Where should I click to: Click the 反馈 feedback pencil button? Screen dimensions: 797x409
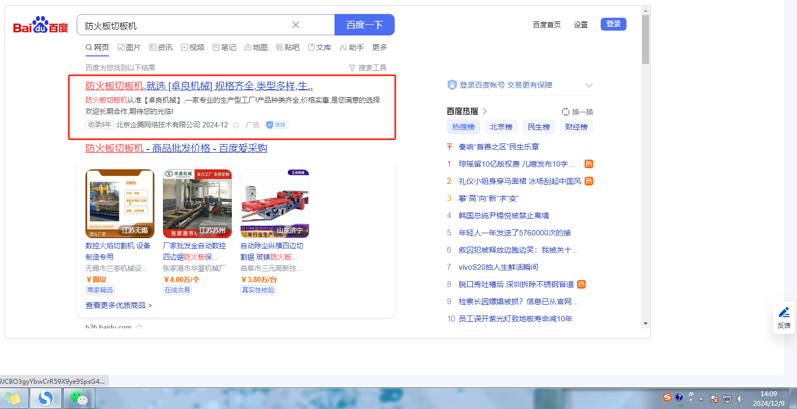point(784,318)
